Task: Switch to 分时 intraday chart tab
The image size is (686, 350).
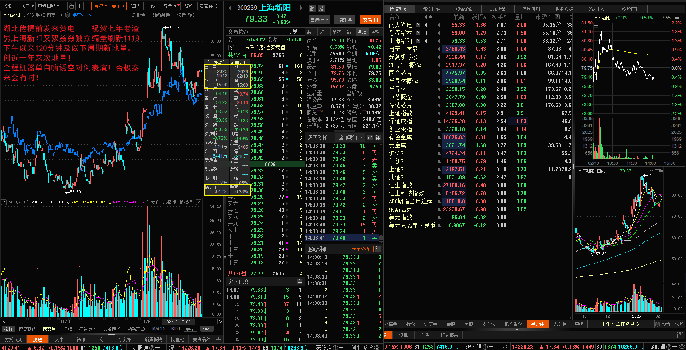Action: tap(9, 6)
